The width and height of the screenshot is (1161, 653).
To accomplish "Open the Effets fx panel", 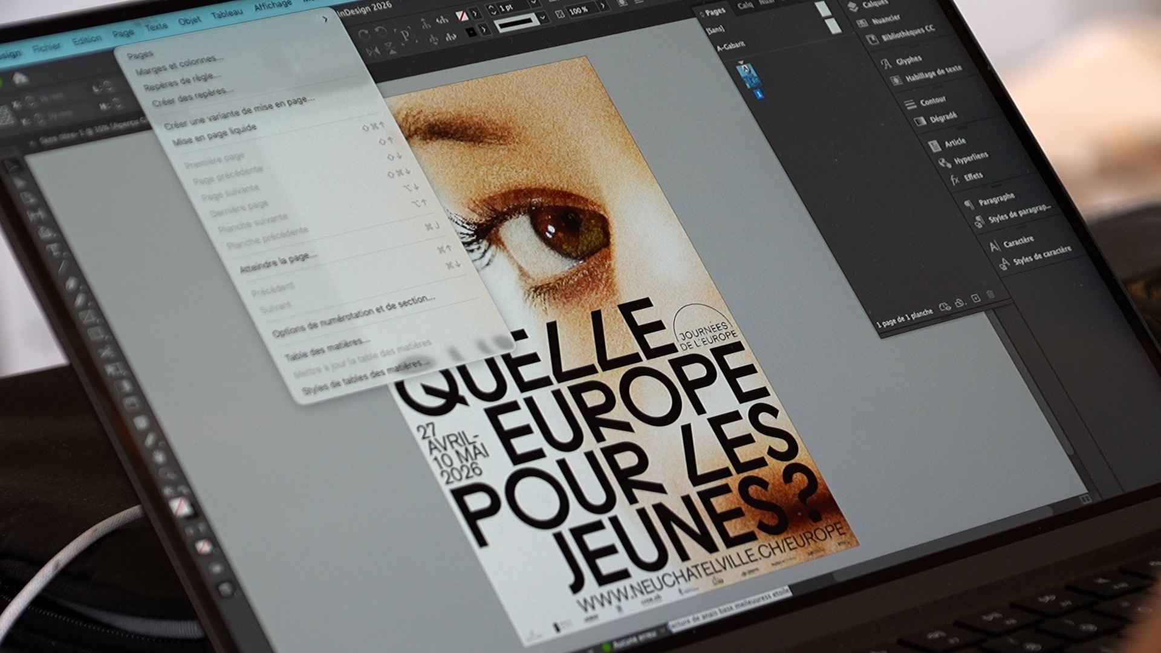I will [955, 180].
